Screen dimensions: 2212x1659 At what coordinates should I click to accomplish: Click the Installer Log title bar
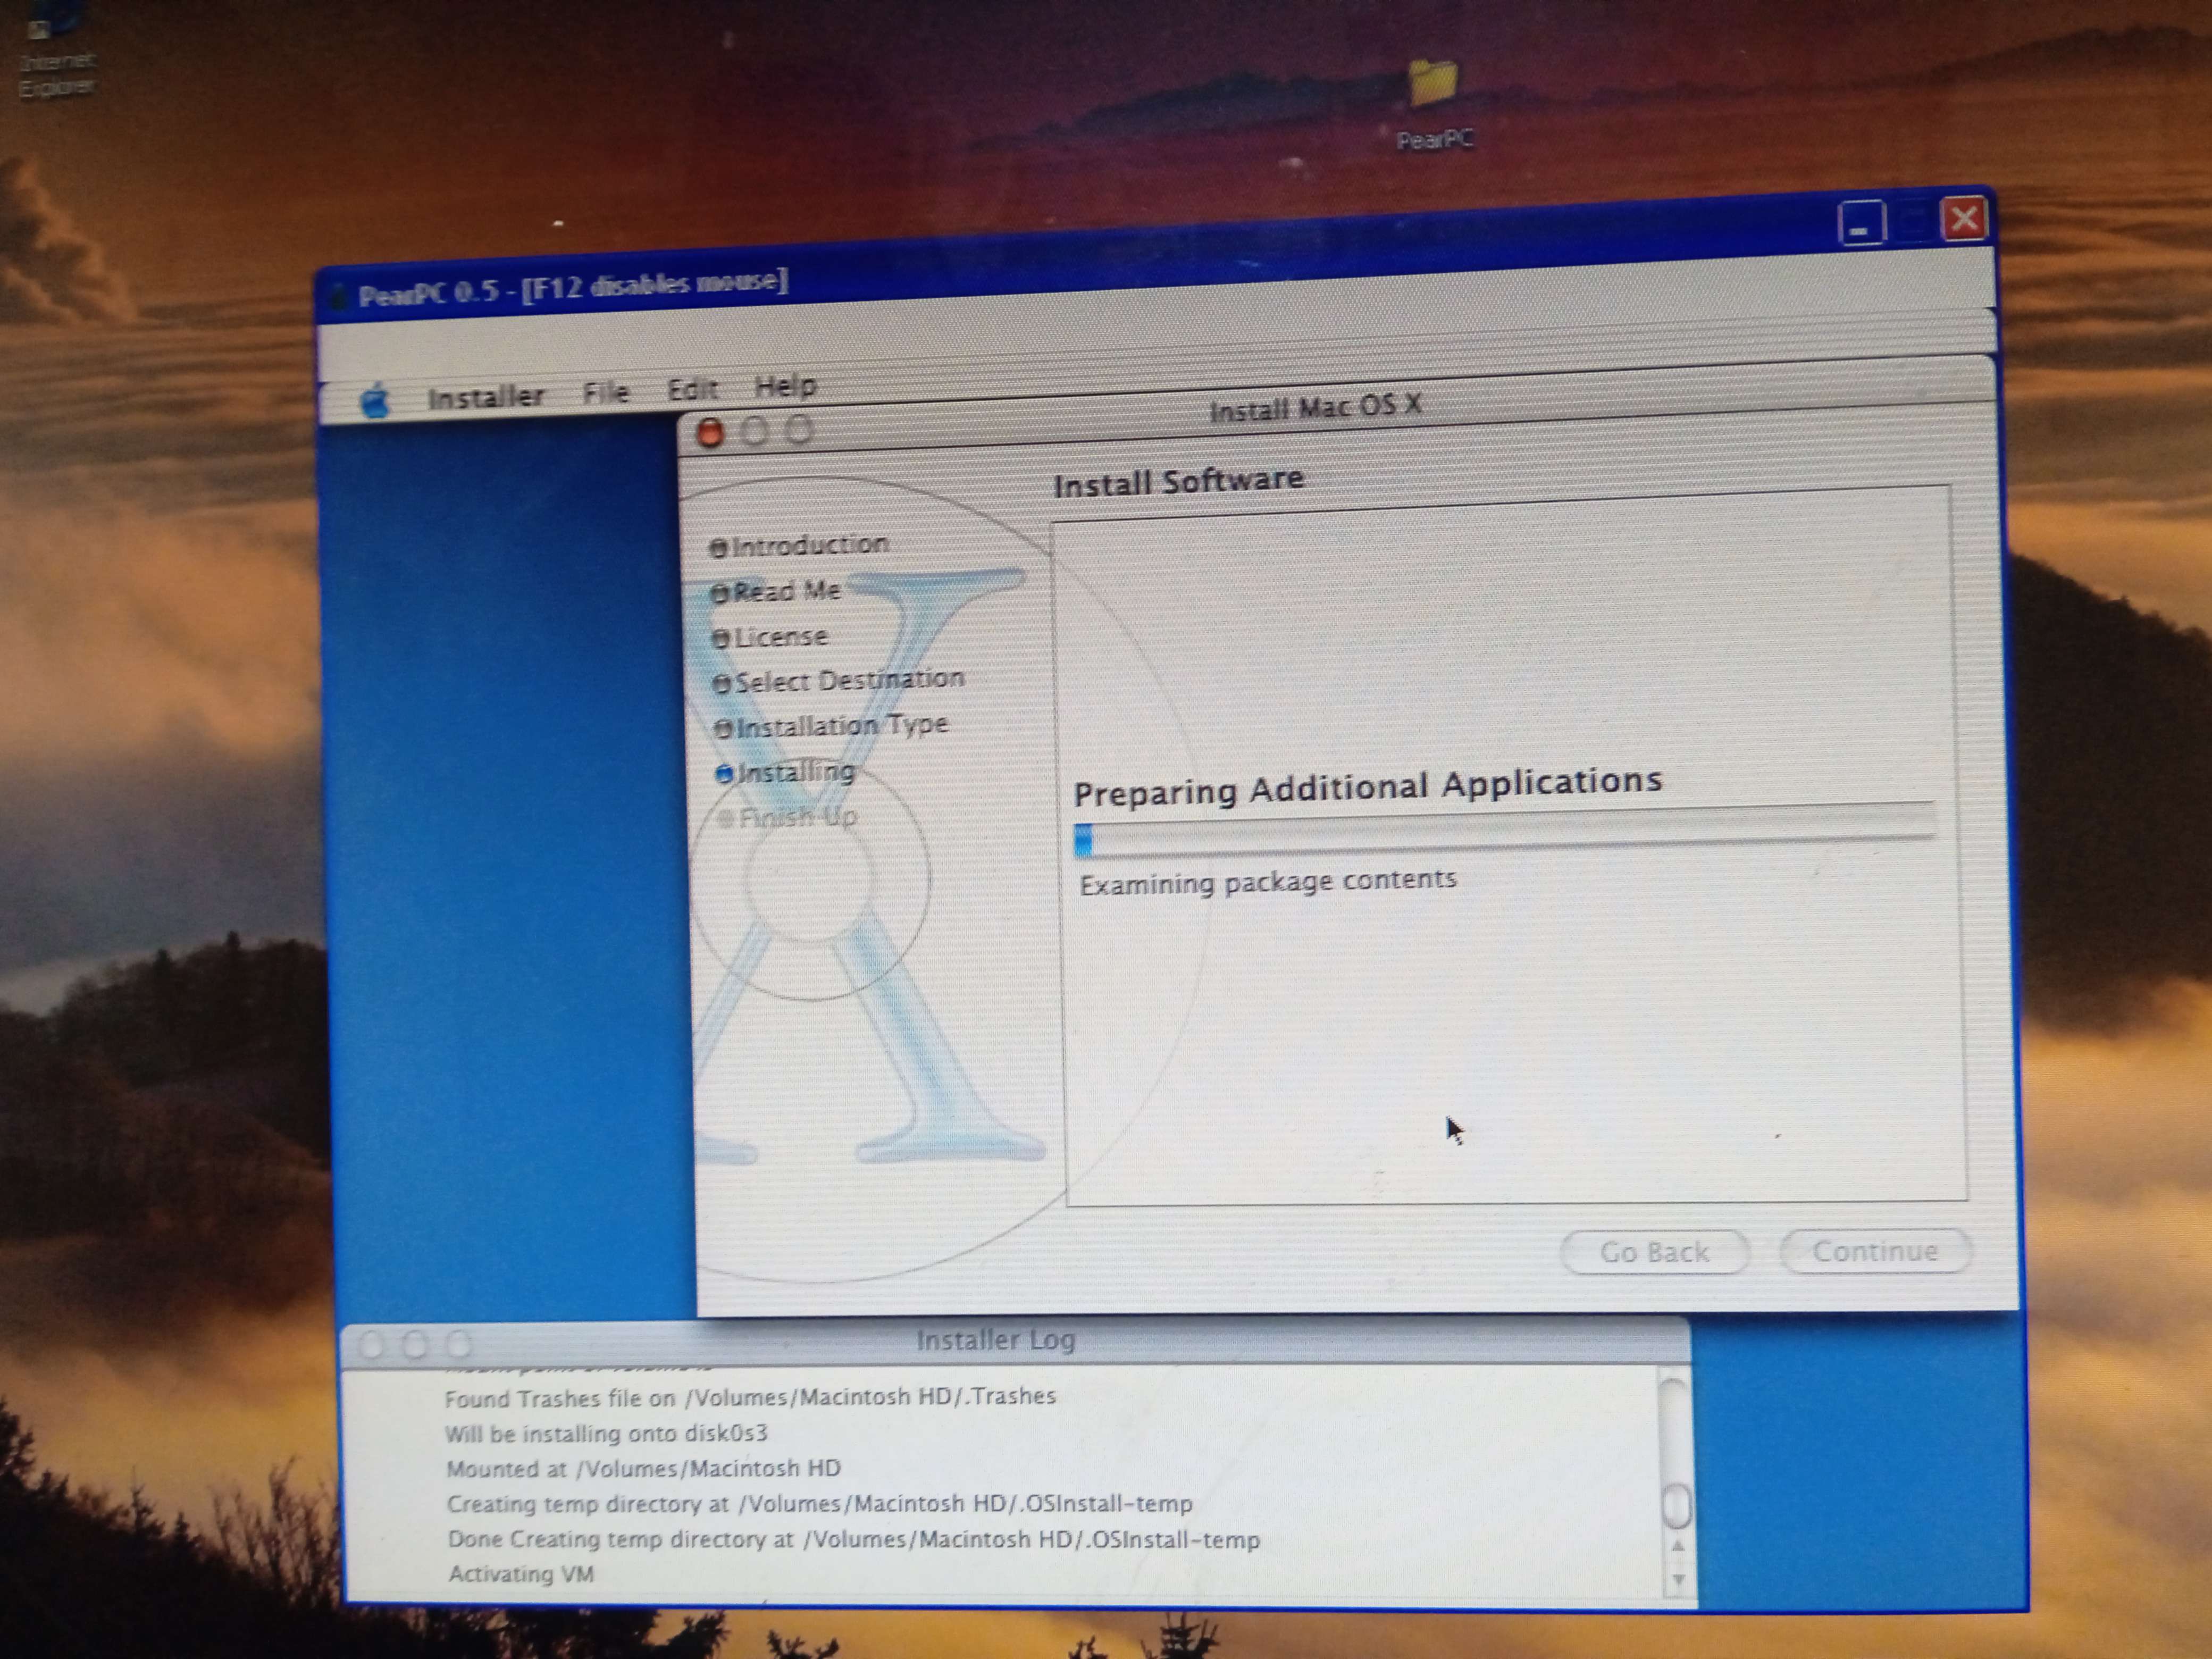point(1016,1342)
